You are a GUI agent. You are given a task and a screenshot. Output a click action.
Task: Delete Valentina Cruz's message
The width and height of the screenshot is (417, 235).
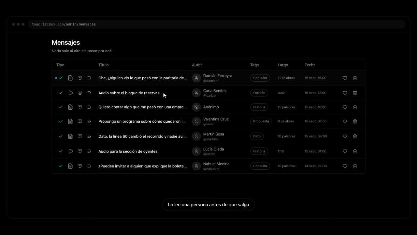(x=355, y=121)
